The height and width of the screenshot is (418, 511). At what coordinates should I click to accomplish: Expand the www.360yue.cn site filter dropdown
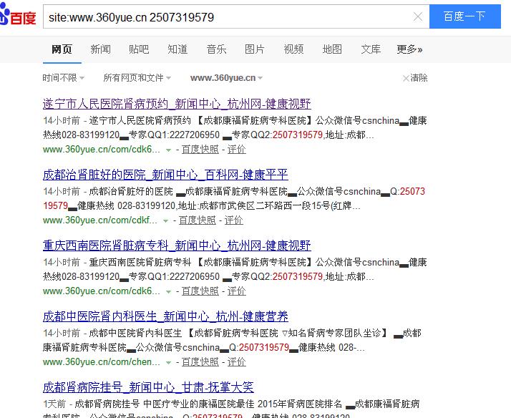coord(226,78)
